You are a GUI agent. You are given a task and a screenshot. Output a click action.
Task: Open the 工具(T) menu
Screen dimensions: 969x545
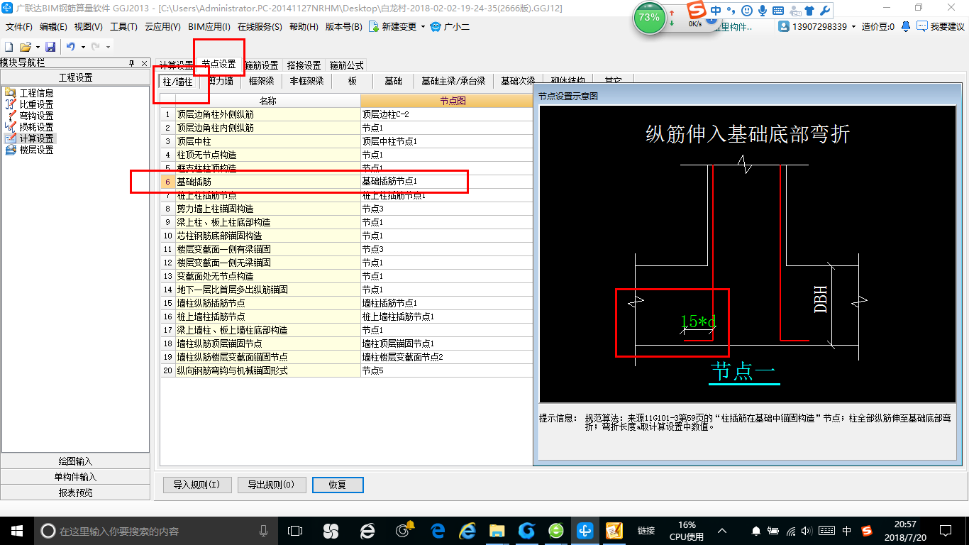point(123,27)
